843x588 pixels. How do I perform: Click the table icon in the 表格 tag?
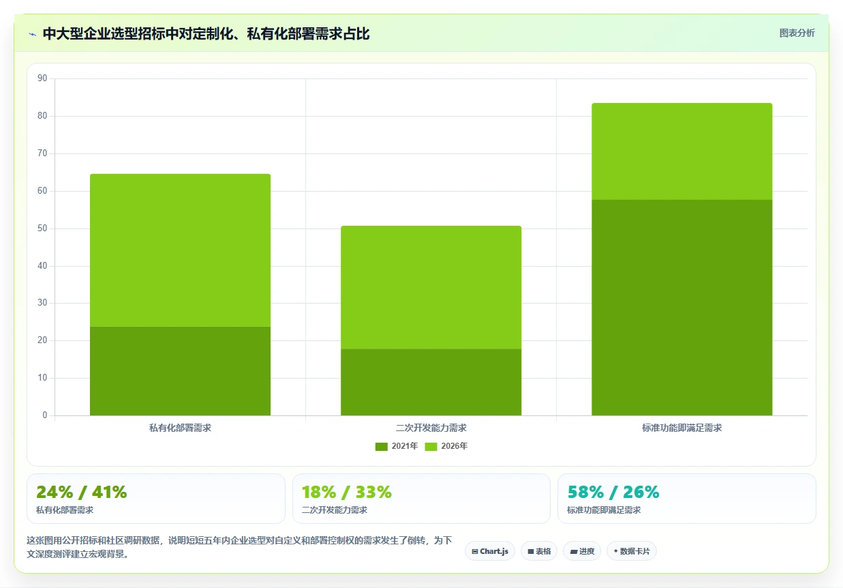tap(531, 551)
